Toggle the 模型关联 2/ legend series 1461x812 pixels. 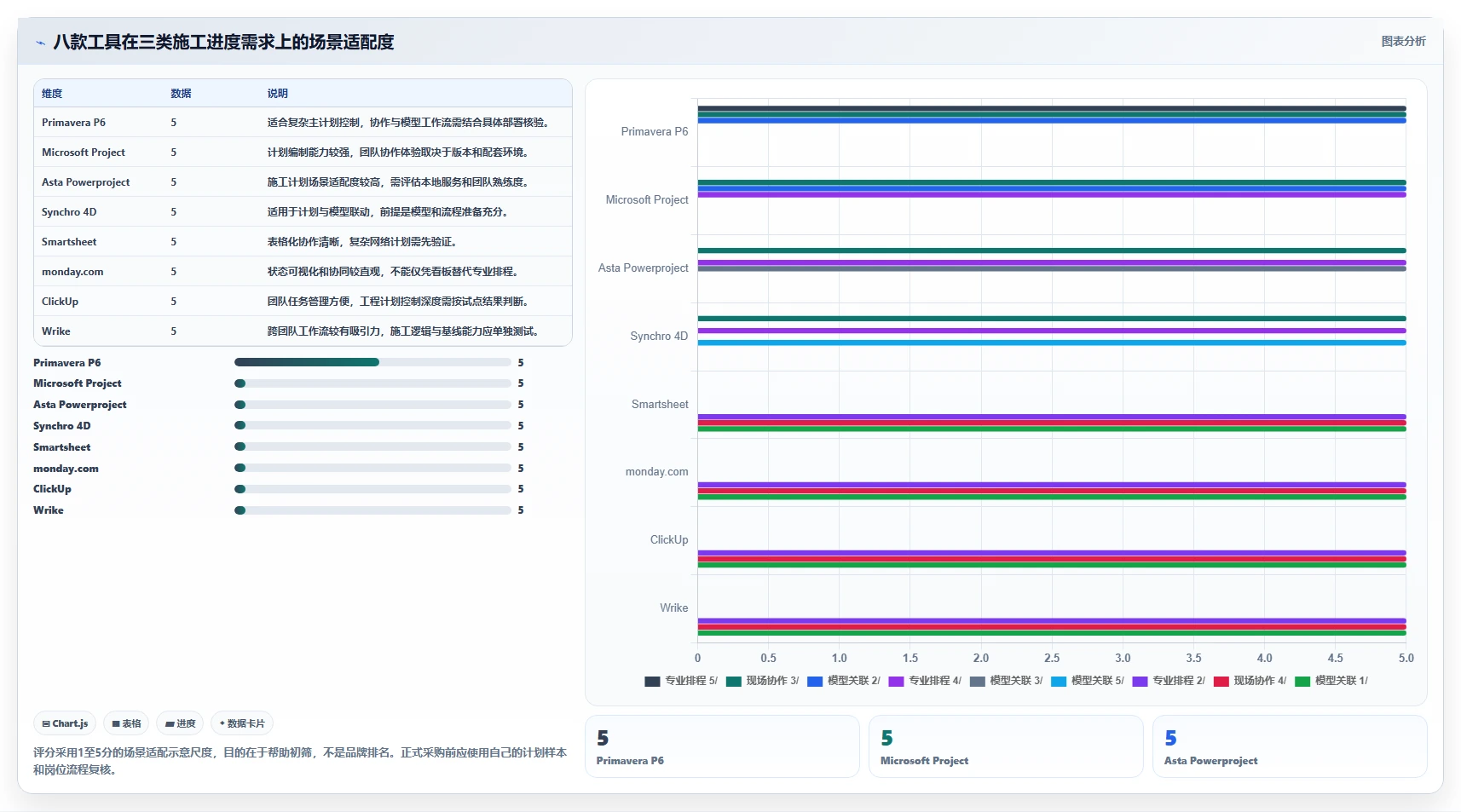[x=844, y=681]
